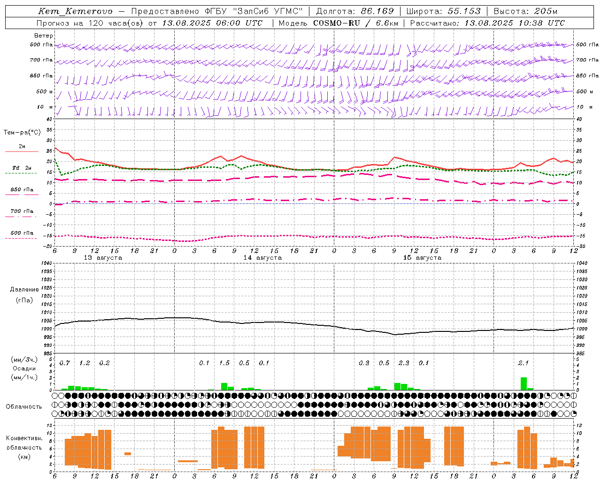Click the tall green bar beneath 2.1
Image resolution: width=601 pixels, height=480 pixels.
[524, 383]
